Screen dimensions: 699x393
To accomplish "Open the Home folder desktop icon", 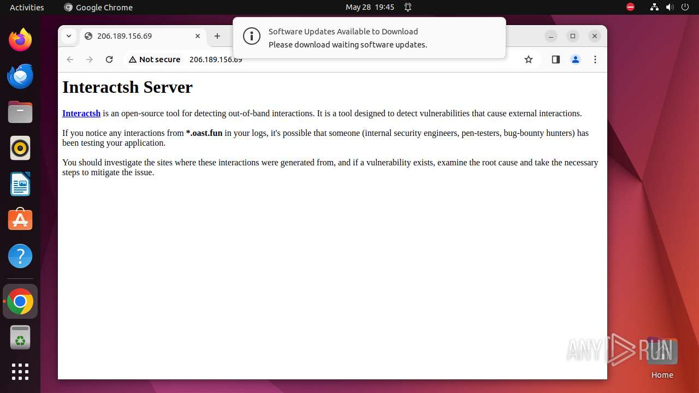I will click(x=662, y=358).
